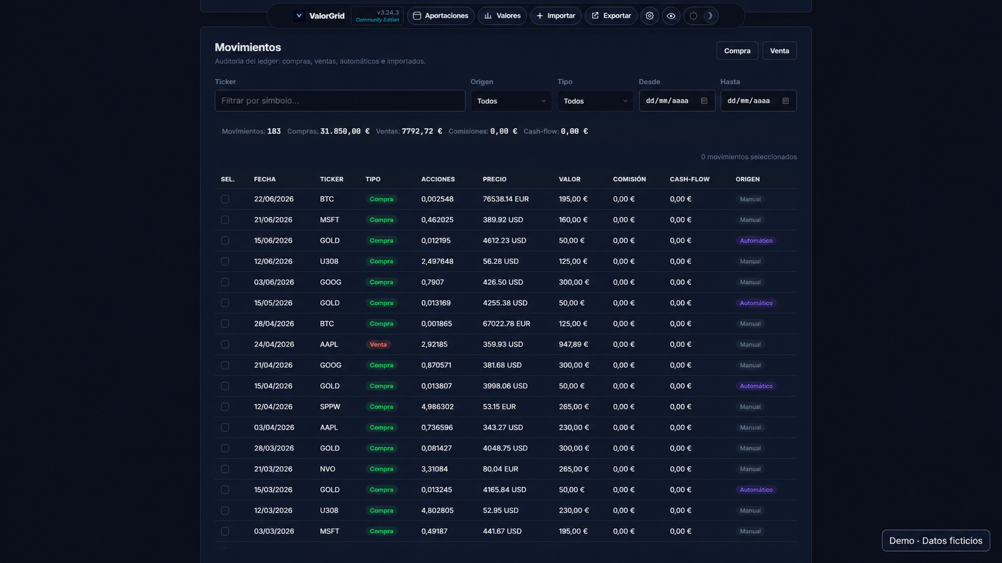Image resolution: width=1002 pixels, height=563 pixels.
Task: Open the Exportar option
Action: point(611,16)
